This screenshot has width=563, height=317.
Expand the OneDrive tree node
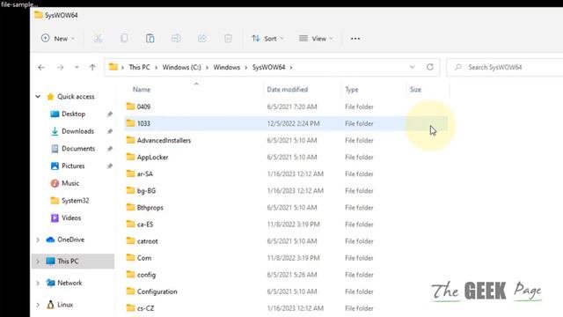click(38, 240)
